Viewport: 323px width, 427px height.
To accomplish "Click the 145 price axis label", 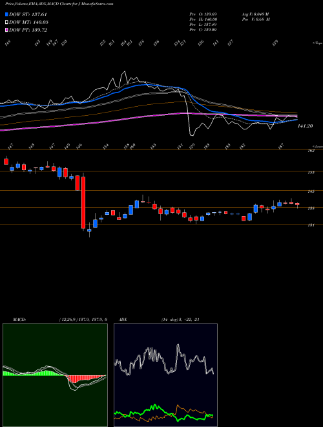I will click(311, 192).
